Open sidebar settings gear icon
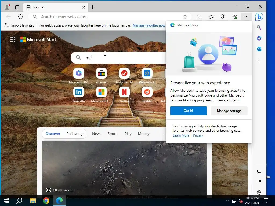 pos(259,193)
